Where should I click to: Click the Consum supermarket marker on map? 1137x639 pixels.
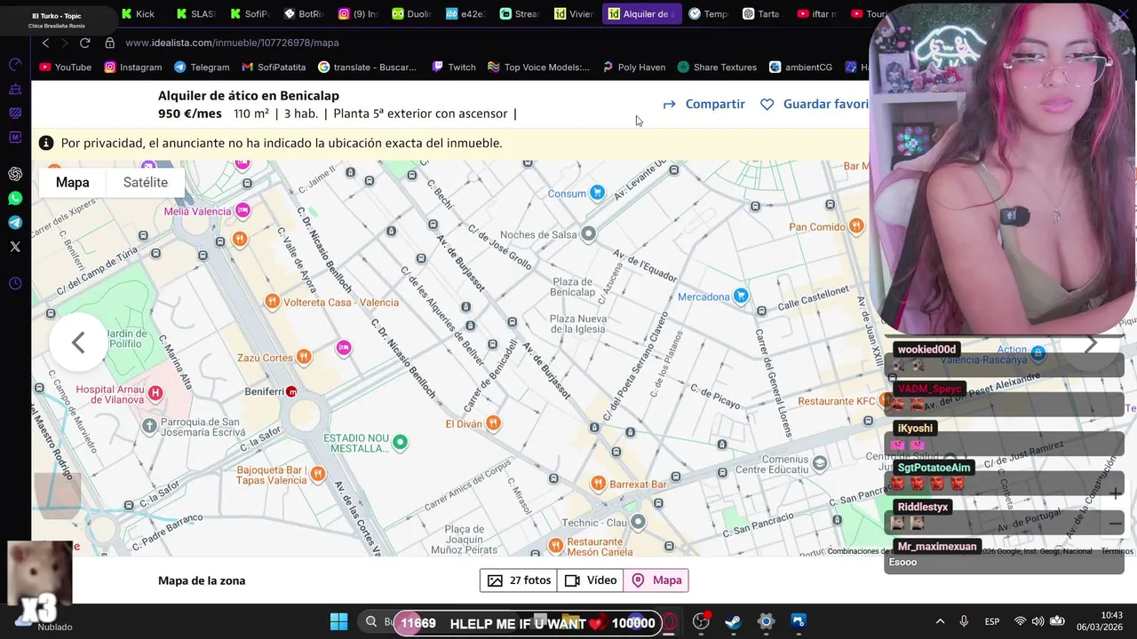[598, 193]
